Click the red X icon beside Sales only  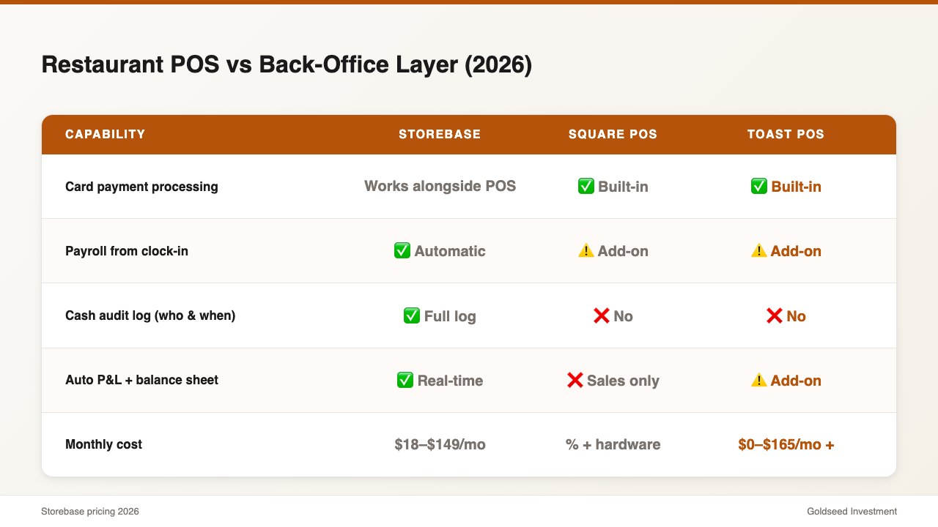pyautogui.click(x=575, y=380)
